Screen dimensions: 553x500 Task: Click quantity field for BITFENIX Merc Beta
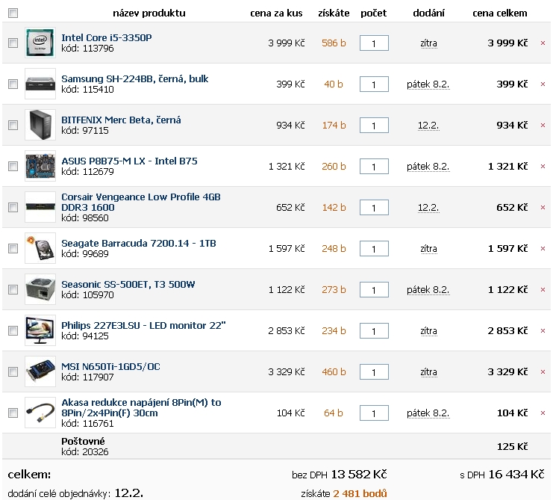374,126
